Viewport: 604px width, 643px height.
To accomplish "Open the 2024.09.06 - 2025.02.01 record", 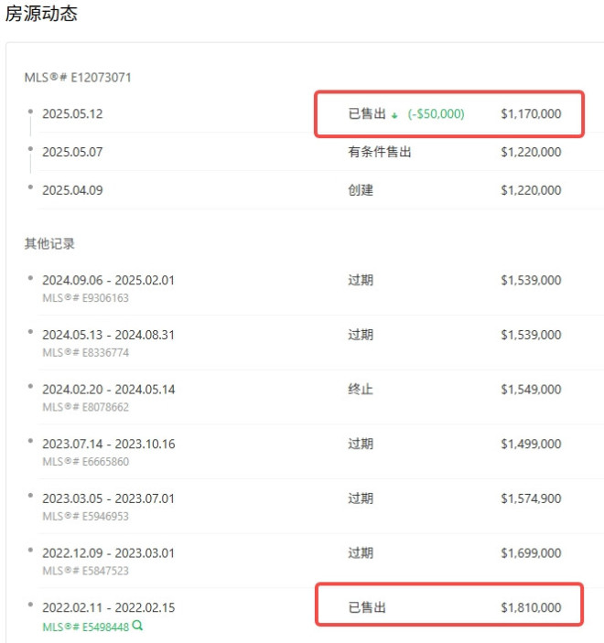I will (x=108, y=281).
